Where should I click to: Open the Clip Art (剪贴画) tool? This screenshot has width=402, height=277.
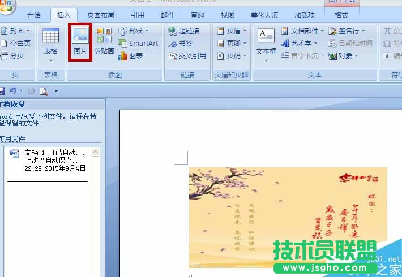pos(104,41)
